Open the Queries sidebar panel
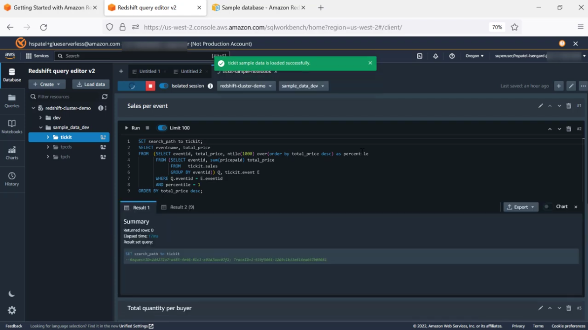 point(12,101)
